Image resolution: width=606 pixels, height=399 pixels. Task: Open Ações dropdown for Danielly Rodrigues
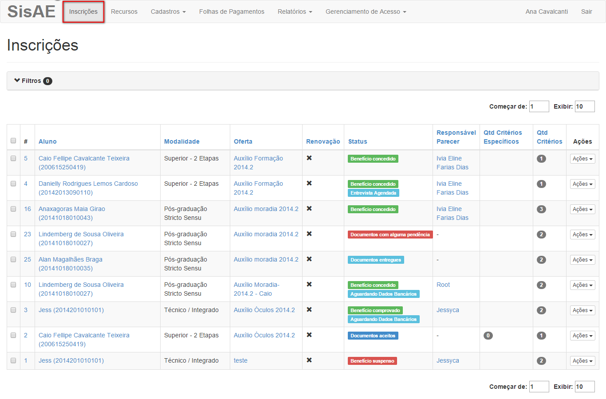point(582,184)
